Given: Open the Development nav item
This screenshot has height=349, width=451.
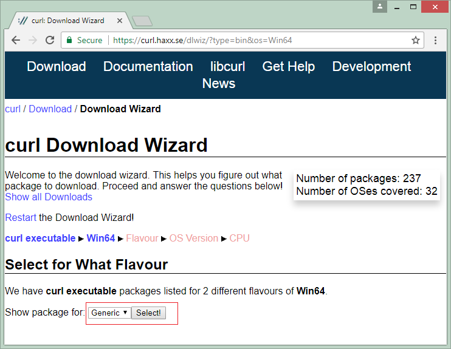Looking at the screenshot, I should coord(371,66).
